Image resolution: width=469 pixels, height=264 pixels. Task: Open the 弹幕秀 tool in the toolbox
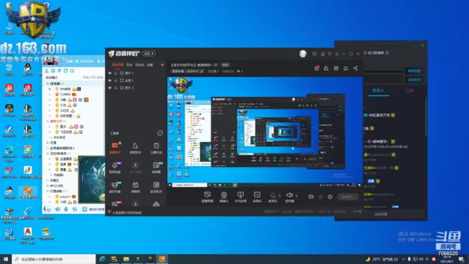point(135,187)
